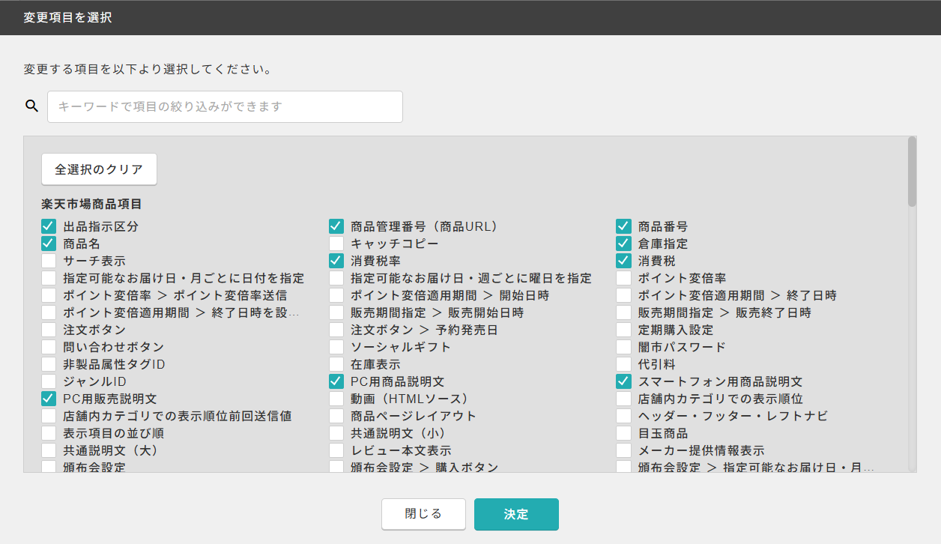Click the item list vertical scrollbar
This screenshot has width=941, height=544.
coord(912,172)
